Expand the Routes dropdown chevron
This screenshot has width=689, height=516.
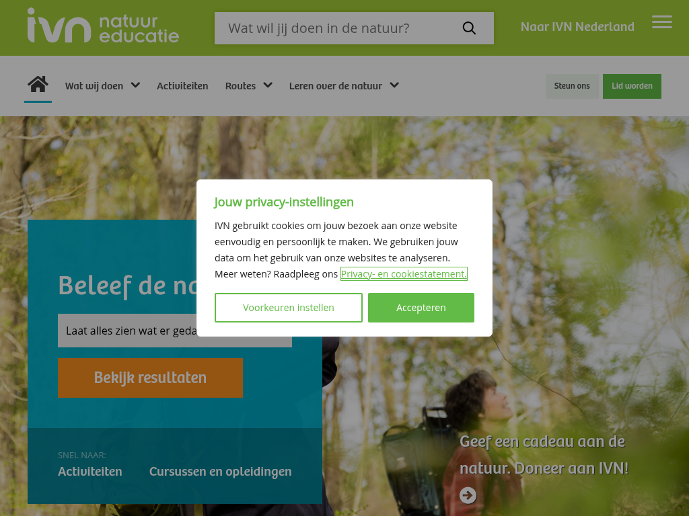(268, 85)
